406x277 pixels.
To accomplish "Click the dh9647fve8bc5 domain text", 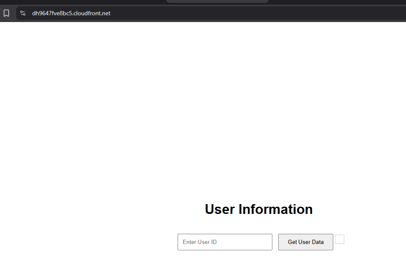I will (51, 13).
